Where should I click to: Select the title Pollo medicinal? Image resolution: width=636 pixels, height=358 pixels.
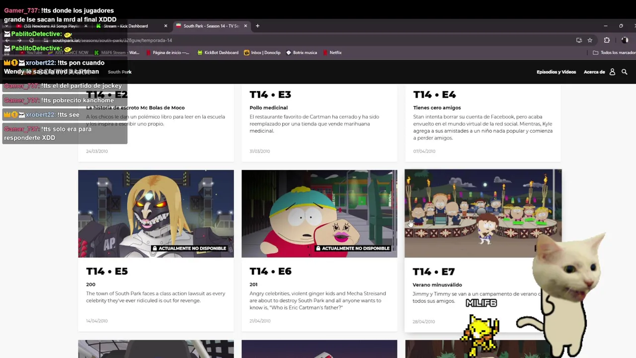[268, 108]
